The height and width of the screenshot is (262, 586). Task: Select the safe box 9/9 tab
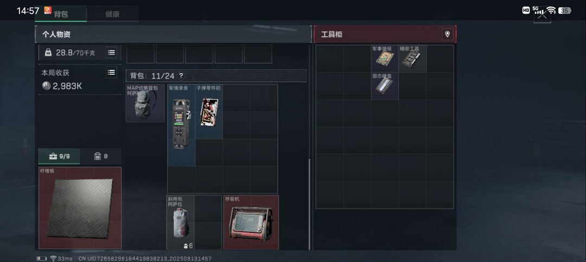[60, 156]
